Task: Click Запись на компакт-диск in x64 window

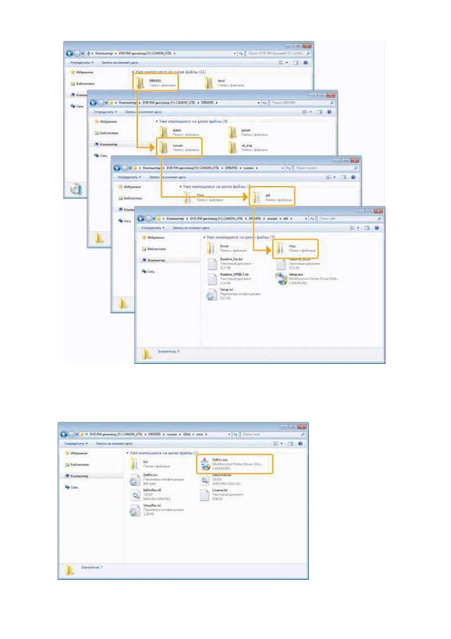Action: (191, 228)
